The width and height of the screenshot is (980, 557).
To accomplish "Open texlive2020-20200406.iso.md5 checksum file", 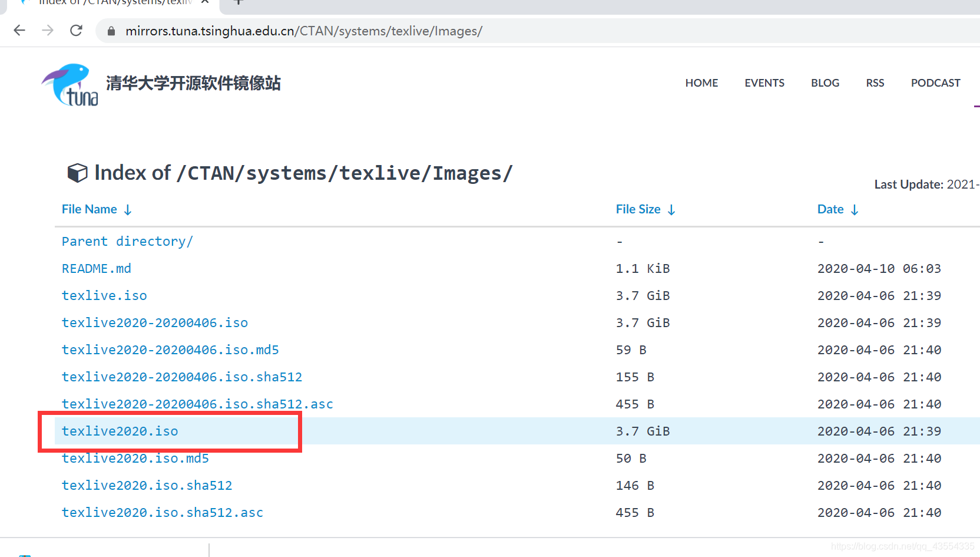I will click(x=170, y=350).
